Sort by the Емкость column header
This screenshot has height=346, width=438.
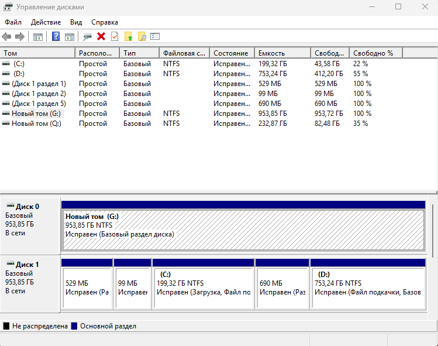click(282, 53)
